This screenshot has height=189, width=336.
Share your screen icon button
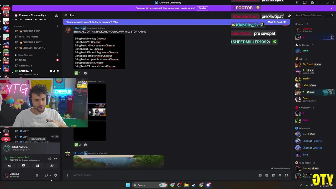tap(24, 166)
